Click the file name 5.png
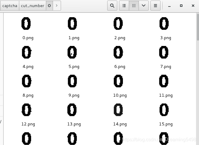The height and width of the screenshot is (145, 199). (x=74, y=67)
